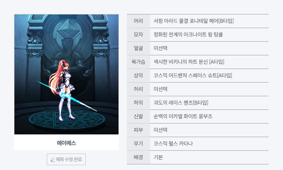Select the 목가슴 row label

coord(138,62)
